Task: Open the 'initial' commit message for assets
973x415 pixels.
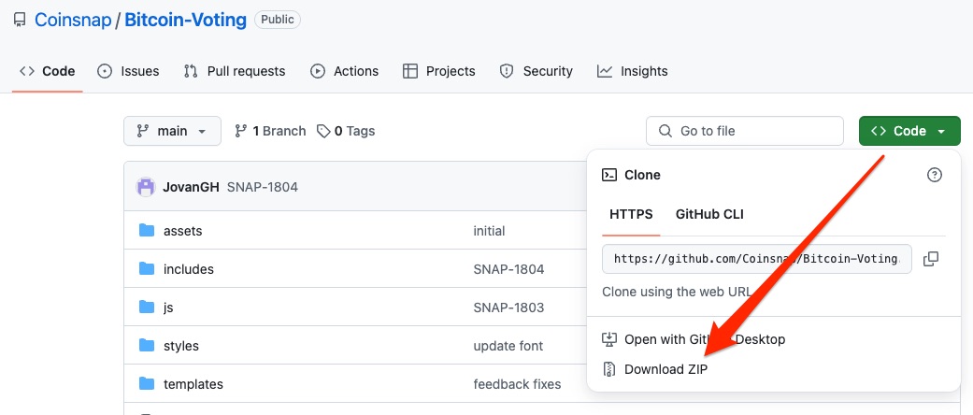Action: point(489,231)
